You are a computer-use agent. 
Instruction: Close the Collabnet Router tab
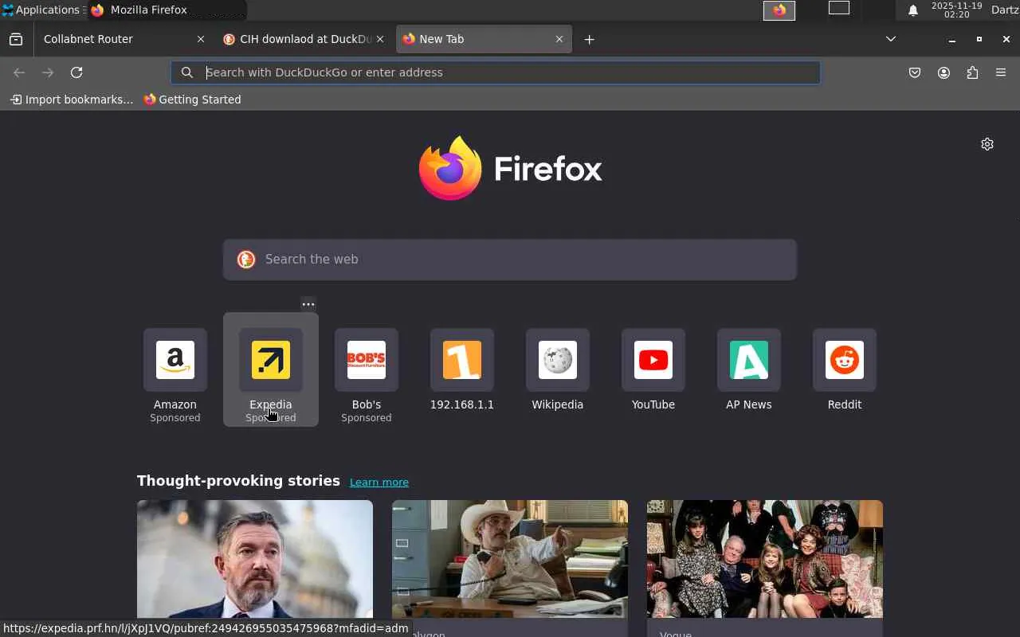(x=200, y=39)
